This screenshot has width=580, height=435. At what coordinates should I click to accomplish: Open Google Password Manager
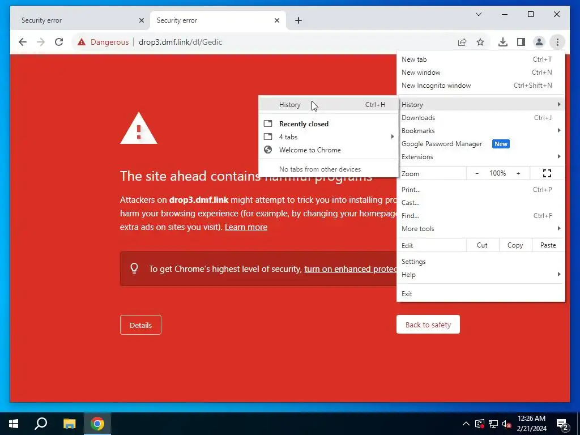(x=480, y=143)
